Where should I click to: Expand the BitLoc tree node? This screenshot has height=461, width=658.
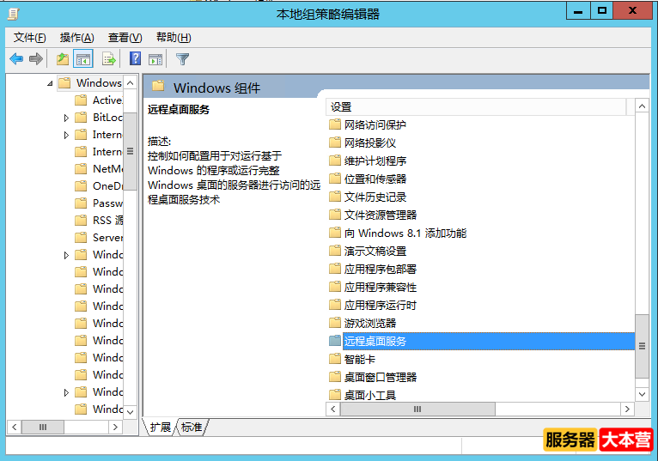[66, 118]
